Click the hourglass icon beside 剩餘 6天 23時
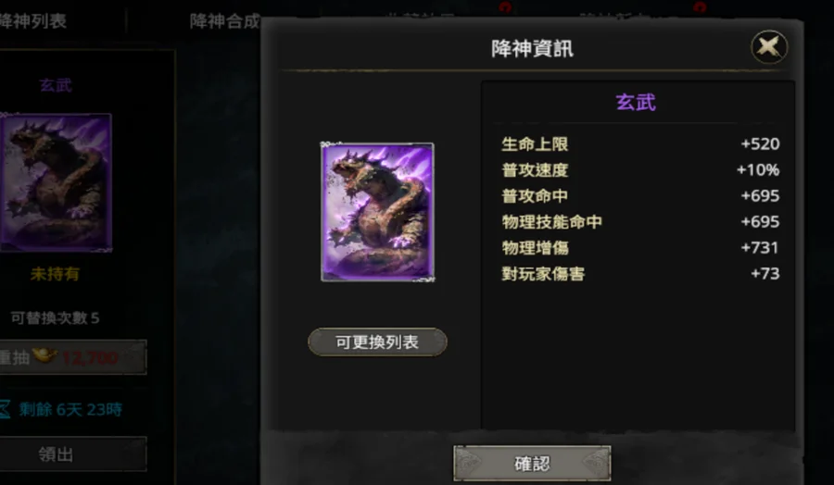 click(5, 409)
